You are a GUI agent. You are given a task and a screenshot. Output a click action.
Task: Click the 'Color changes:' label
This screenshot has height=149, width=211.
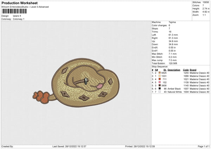point(159,25)
